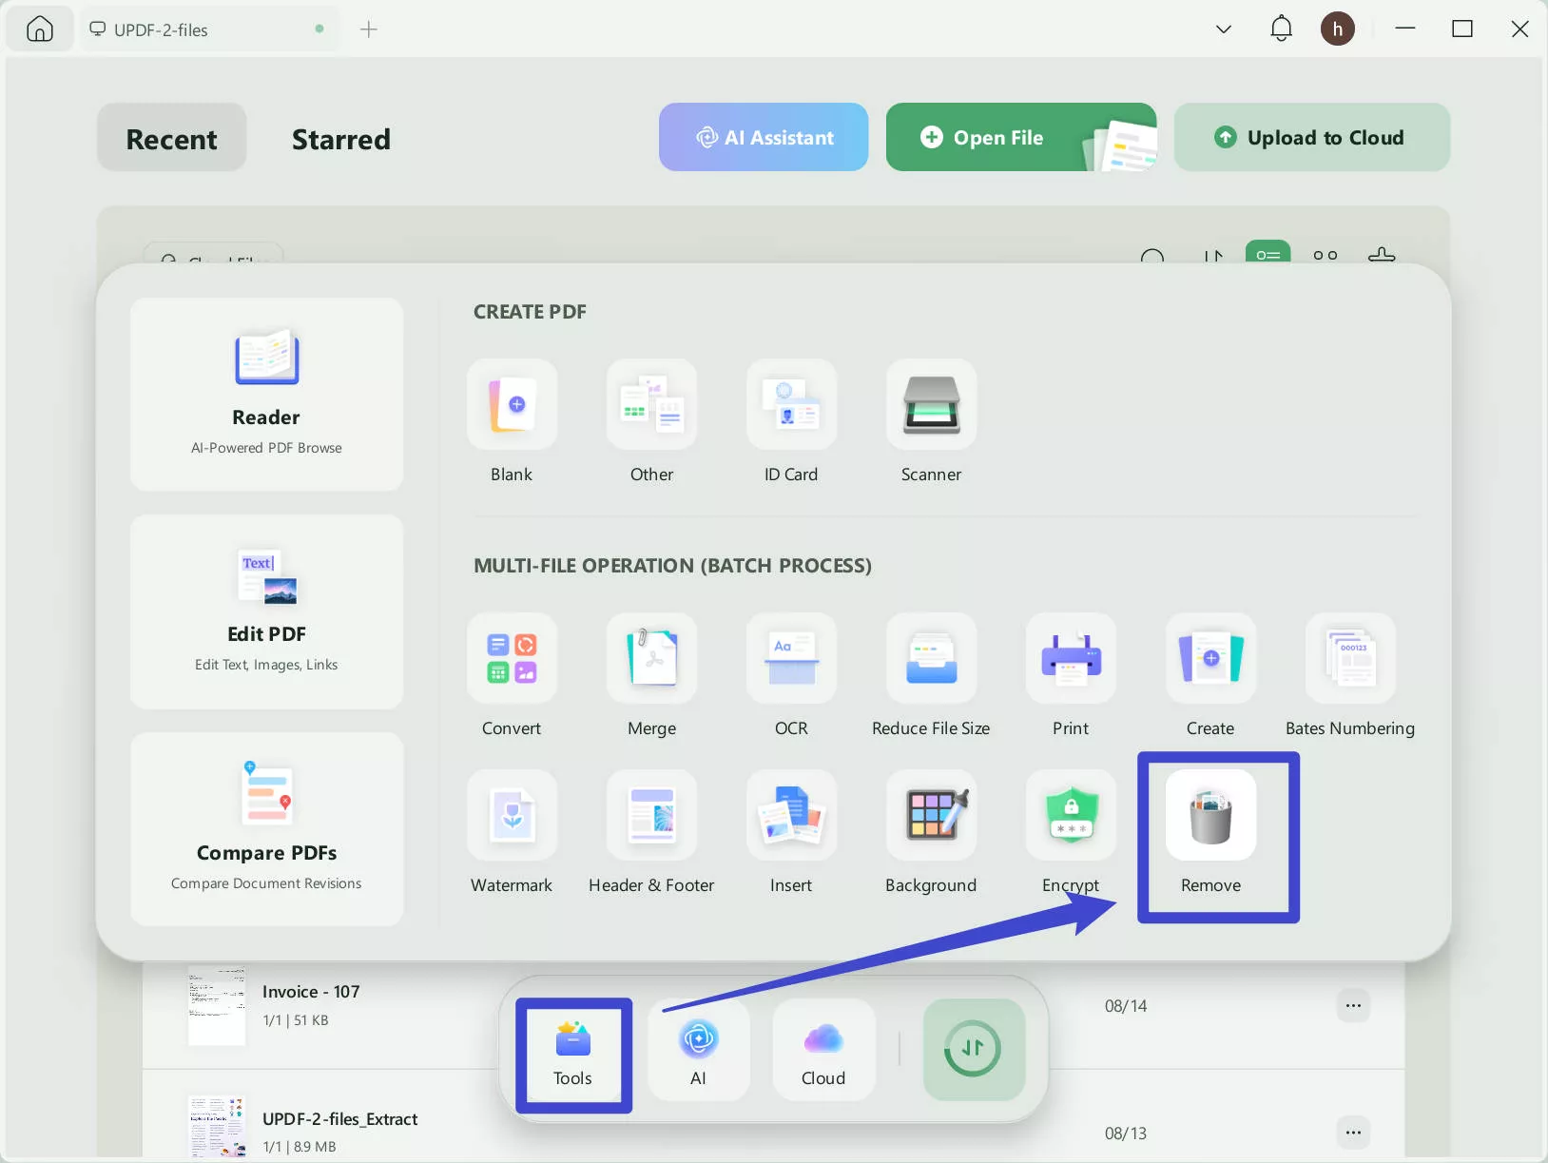Switch to the Starred tab
The width and height of the screenshot is (1548, 1163).
point(340,139)
